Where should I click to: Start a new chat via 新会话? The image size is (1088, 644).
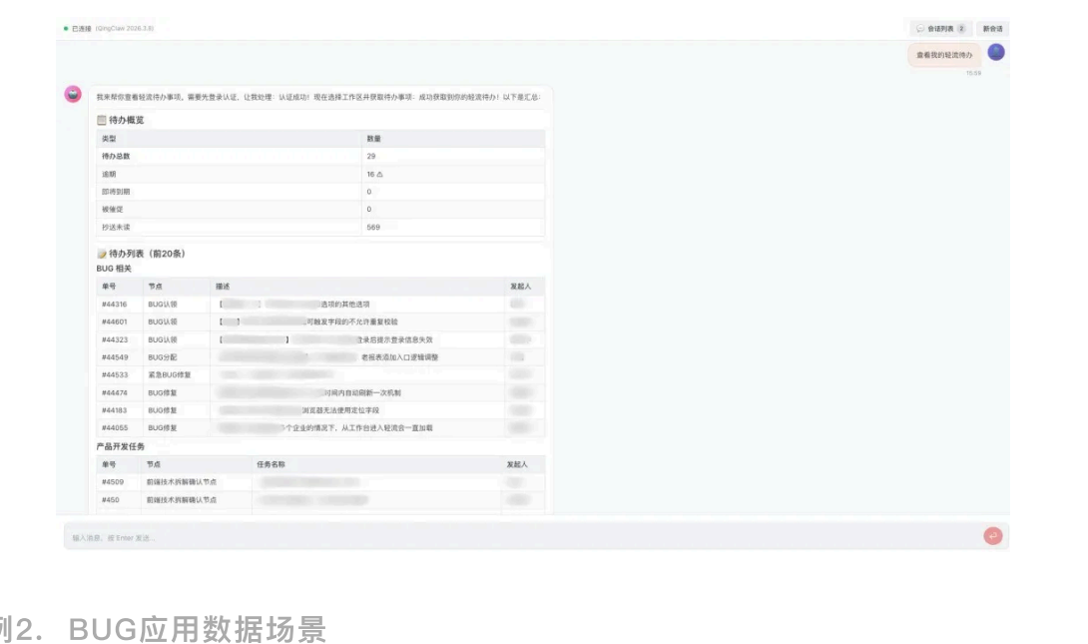tap(992, 28)
